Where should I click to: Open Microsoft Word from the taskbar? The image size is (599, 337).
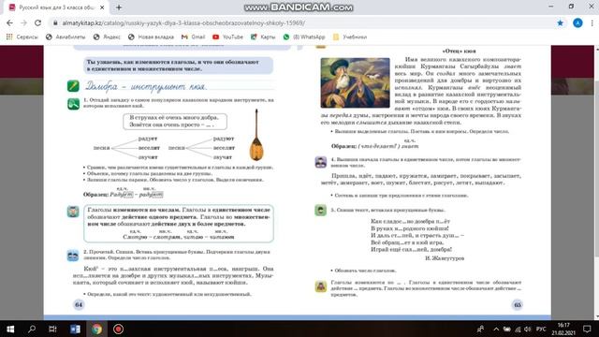(x=75, y=329)
